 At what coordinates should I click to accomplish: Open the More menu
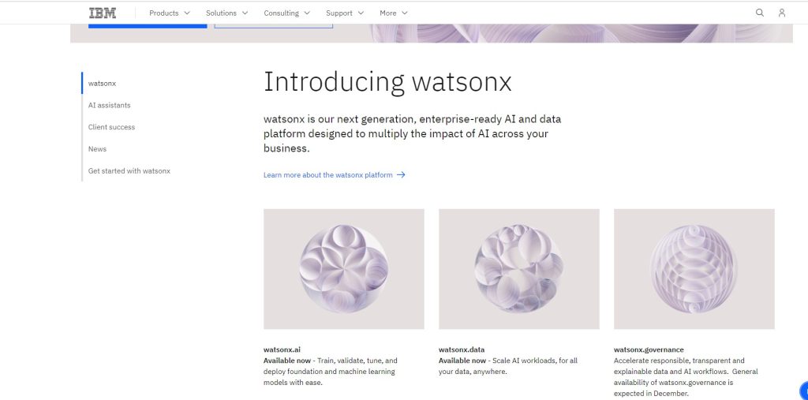point(394,13)
